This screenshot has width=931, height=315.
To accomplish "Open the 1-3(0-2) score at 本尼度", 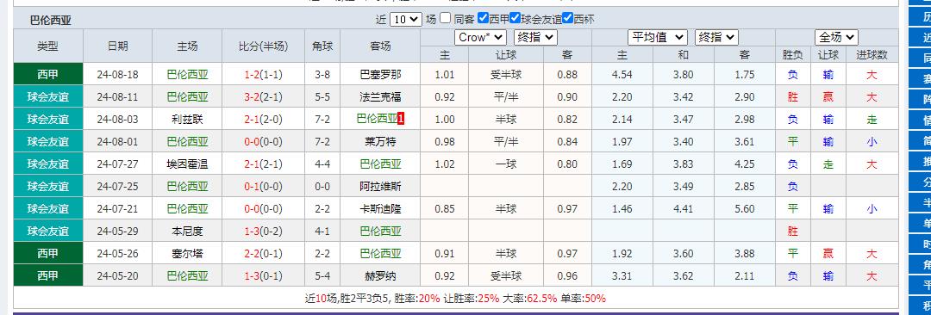I will [263, 232].
